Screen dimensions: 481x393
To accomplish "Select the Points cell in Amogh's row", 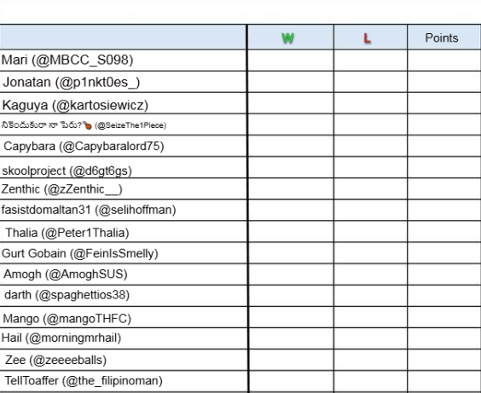I will (444, 275).
